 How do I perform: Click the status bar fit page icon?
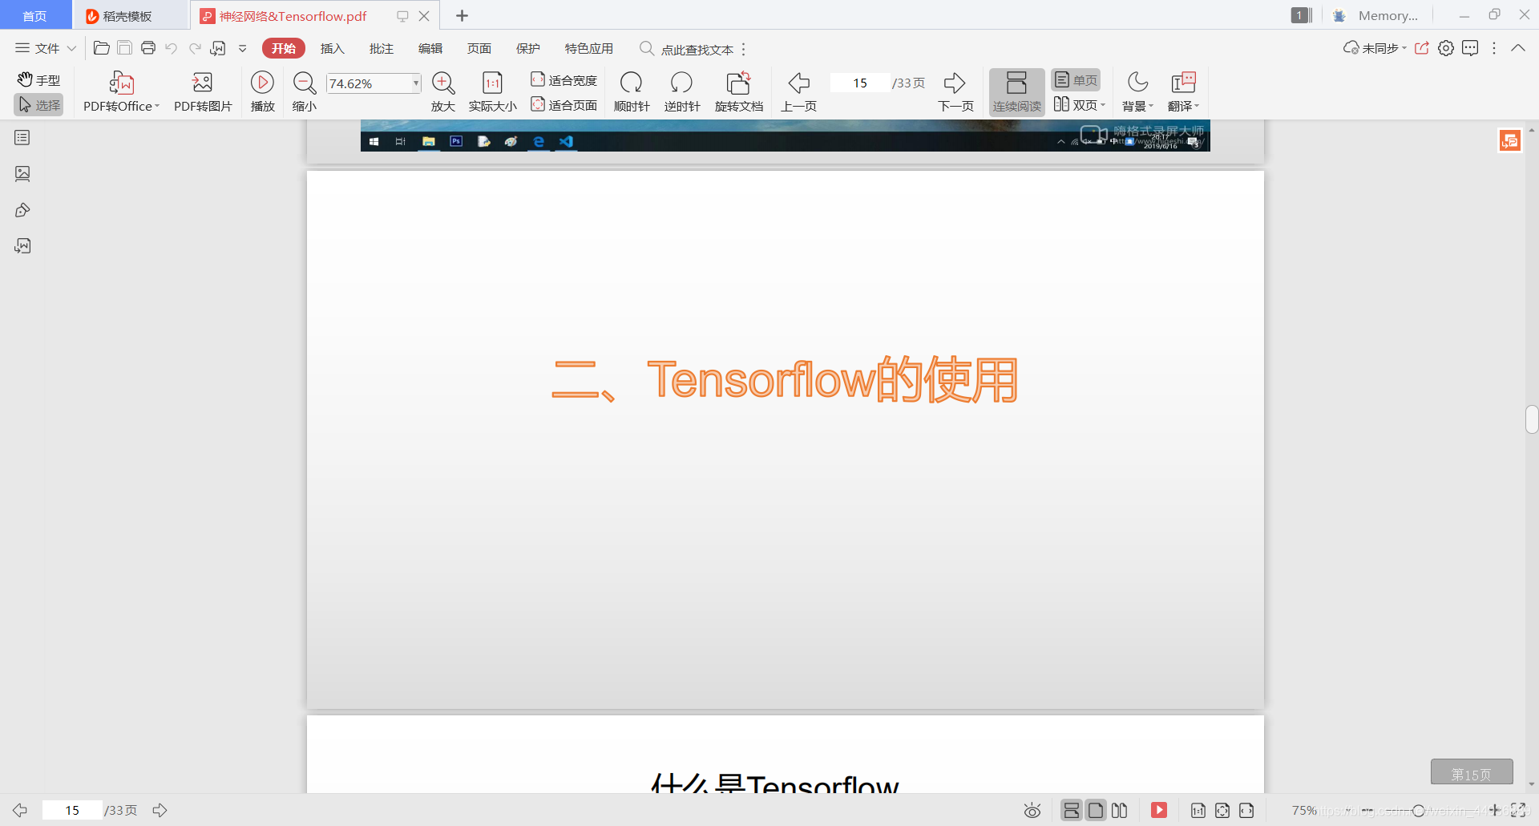click(x=1222, y=811)
